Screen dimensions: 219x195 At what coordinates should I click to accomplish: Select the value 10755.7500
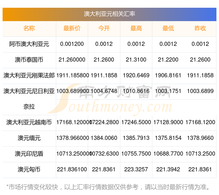(x=136, y=154)
